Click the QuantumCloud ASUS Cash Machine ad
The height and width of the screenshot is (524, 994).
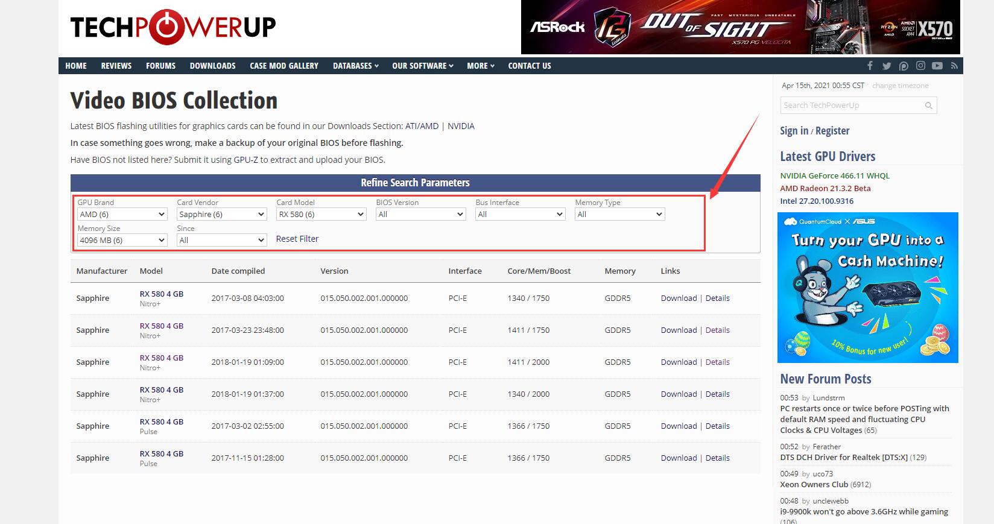pyautogui.click(x=868, y=288)
